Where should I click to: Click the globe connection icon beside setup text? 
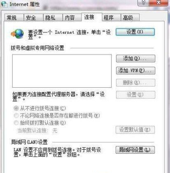(x=18, y=33)
